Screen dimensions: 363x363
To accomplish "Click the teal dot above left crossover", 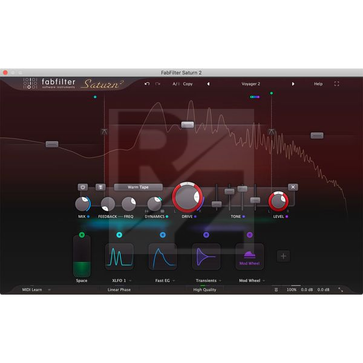I will click(x=95, y=97).
